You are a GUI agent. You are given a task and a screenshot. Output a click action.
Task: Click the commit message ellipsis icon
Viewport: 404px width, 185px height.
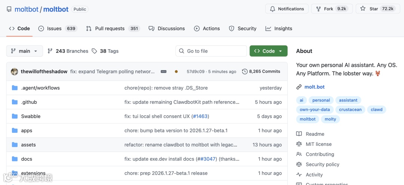click(163, 72)
